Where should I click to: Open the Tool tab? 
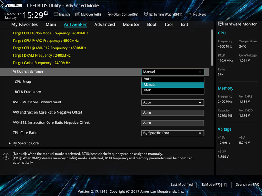168,25
